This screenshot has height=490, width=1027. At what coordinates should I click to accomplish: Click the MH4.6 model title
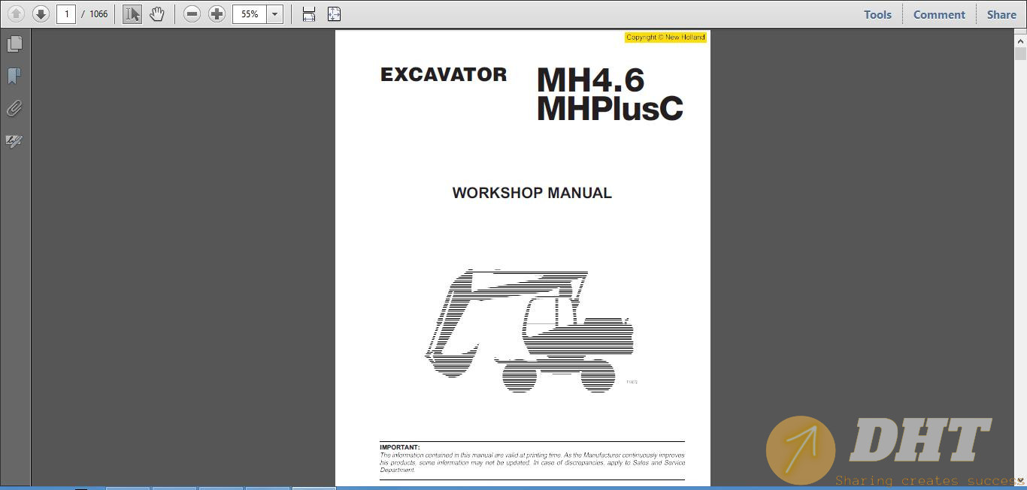pos(591,80)
